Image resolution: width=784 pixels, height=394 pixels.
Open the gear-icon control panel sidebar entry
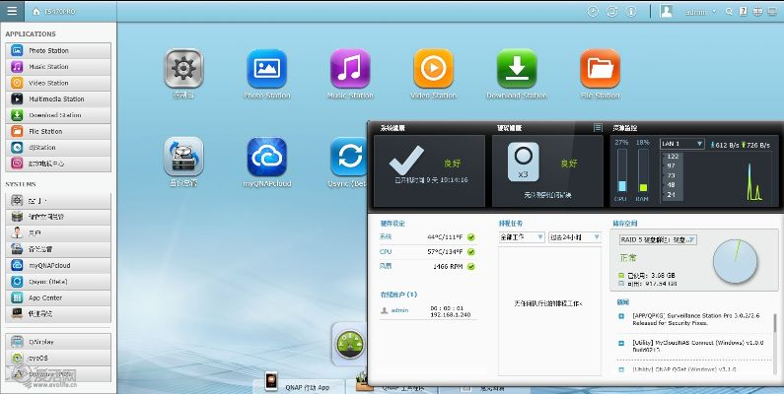58,201
